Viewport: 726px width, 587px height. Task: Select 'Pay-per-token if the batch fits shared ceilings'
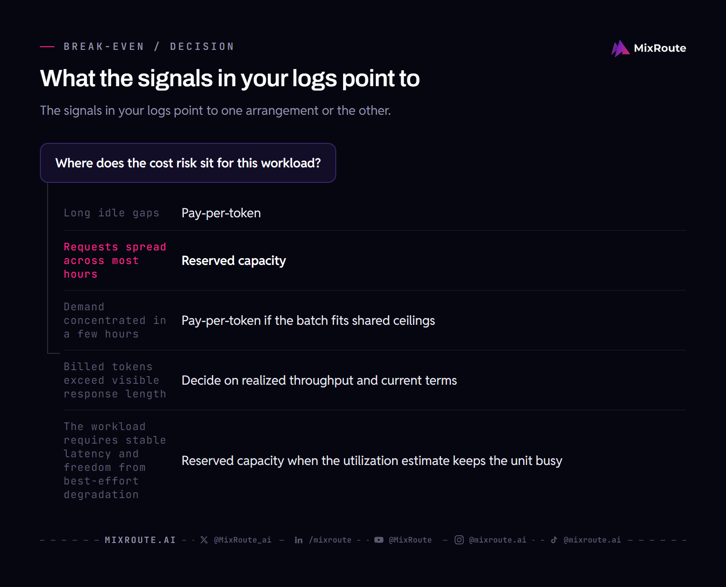point(308,321)
